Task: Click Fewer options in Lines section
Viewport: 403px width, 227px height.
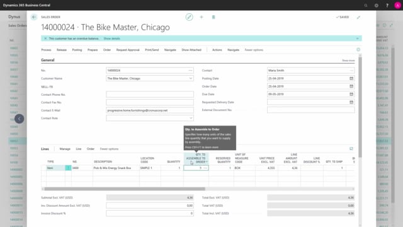Action: pyautogui.click(x=109, y=149)
